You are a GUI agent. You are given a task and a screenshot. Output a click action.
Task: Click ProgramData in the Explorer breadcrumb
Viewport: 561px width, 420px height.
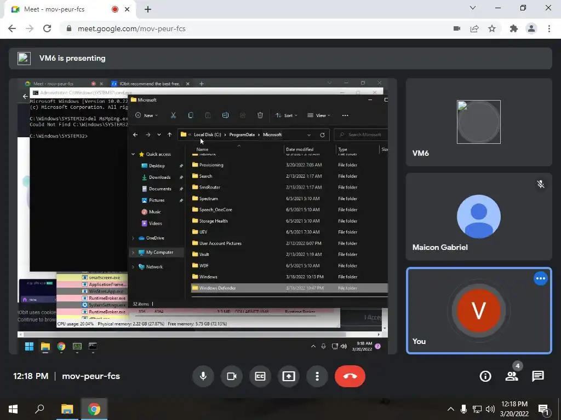pos(242,135)
